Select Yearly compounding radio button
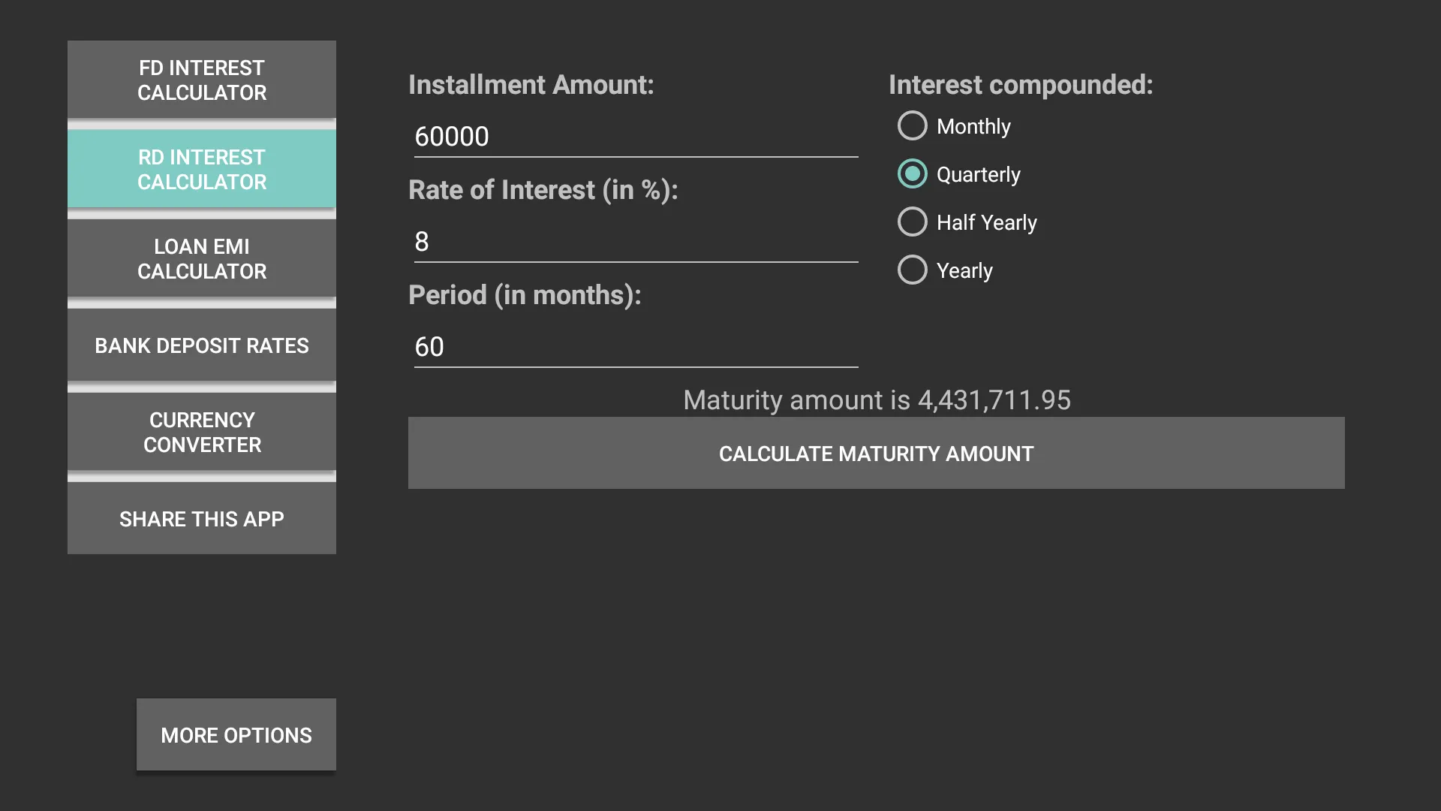 [946, 270]
